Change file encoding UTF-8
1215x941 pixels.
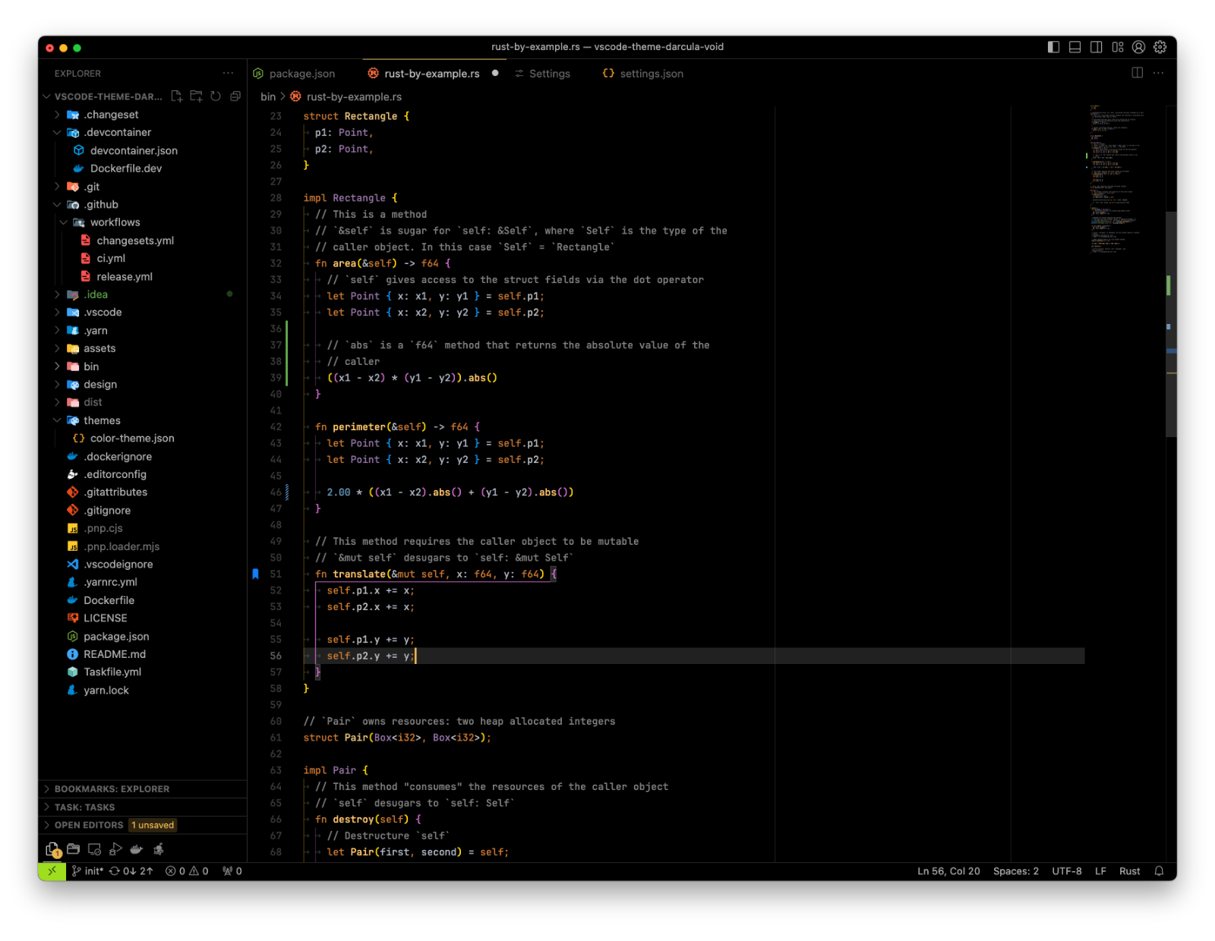(x=1066, y=871)
